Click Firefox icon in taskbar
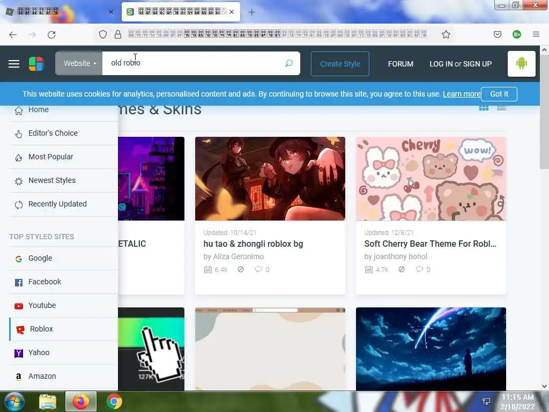The width and height of the screenshot is (549, 412). pos(81,401)
